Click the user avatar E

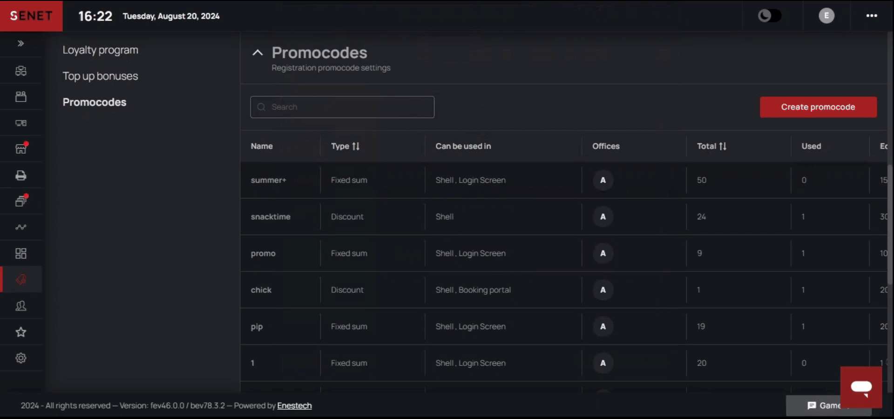826,16
